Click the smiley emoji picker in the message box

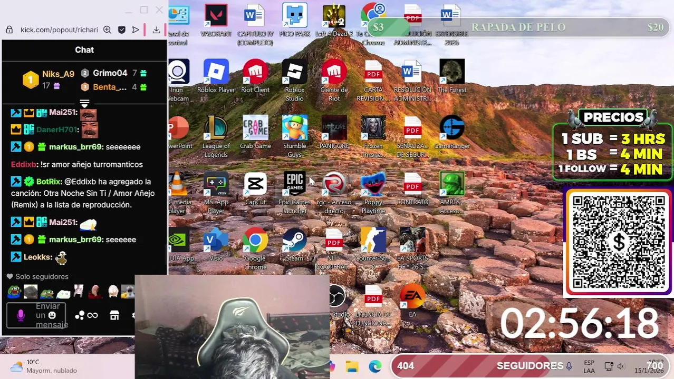point(52,315)
